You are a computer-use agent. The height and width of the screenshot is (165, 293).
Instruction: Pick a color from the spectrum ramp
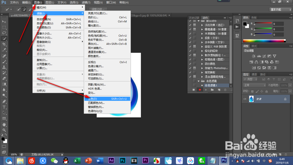[x=264, y=41]
